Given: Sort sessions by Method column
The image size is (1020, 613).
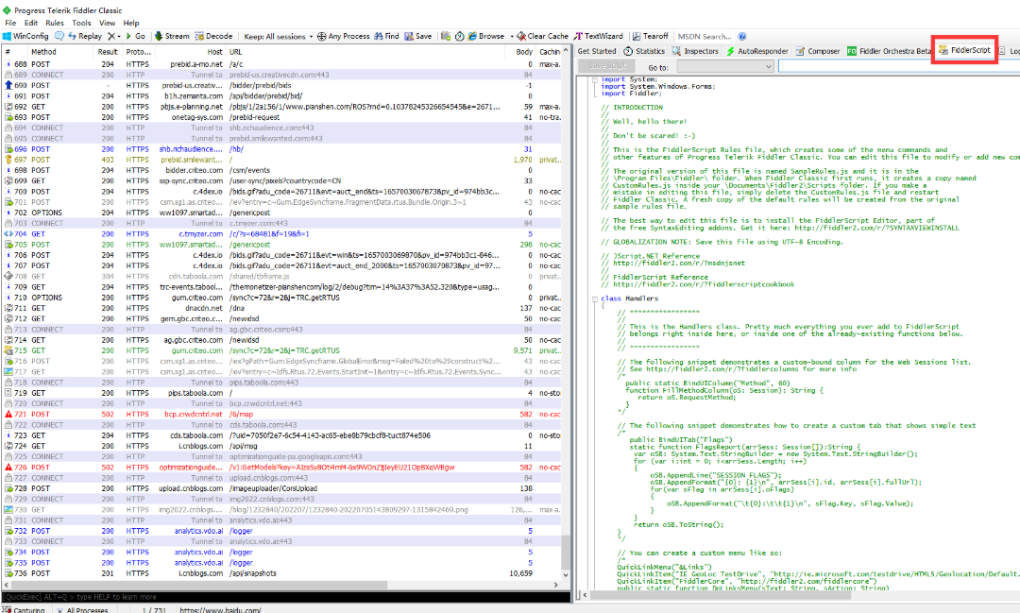Looking at the screenshot, I should (x=59, y=52).
